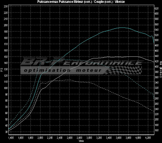
Task: Click the 'optimisation moteur' watermark text
Action: pyautogui.click(x=62, y=71)
